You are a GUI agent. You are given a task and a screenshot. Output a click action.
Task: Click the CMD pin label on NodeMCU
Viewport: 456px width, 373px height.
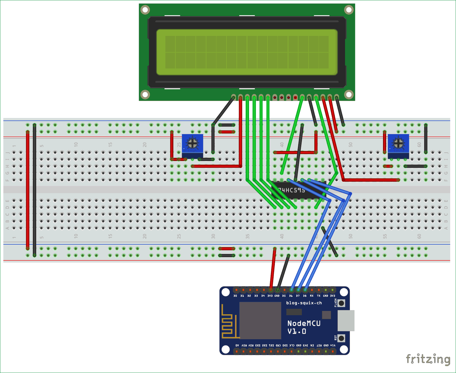278,345
